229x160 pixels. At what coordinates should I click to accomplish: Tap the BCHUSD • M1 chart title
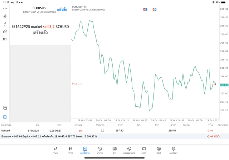pyautogui.click(x=79, y=7)
